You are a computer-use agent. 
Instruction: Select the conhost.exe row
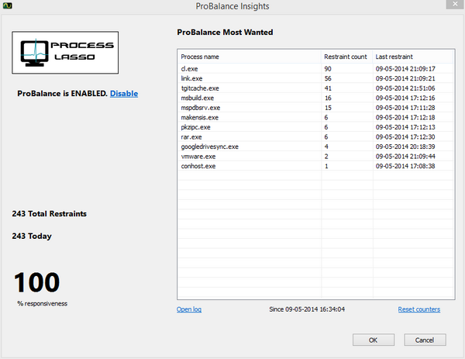tap(315, 166)
